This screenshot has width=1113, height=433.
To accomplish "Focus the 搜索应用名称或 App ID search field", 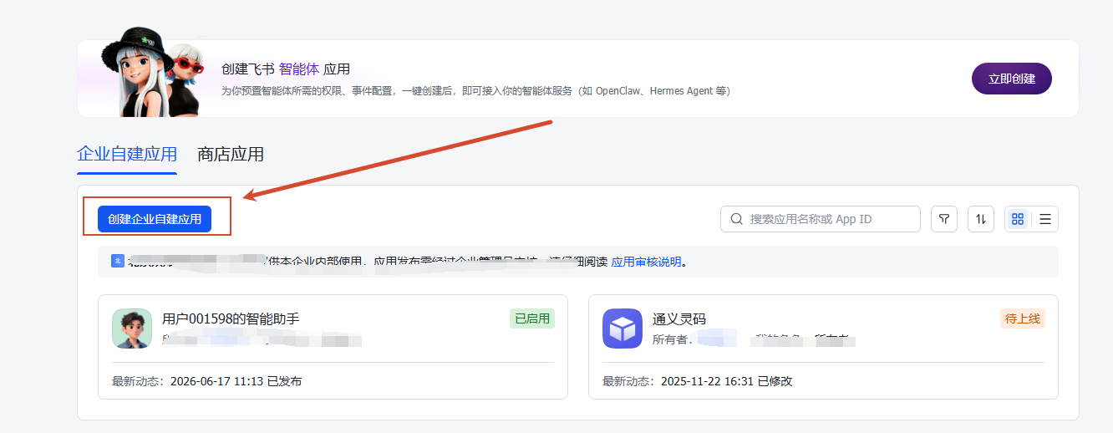I will (820, 219).
